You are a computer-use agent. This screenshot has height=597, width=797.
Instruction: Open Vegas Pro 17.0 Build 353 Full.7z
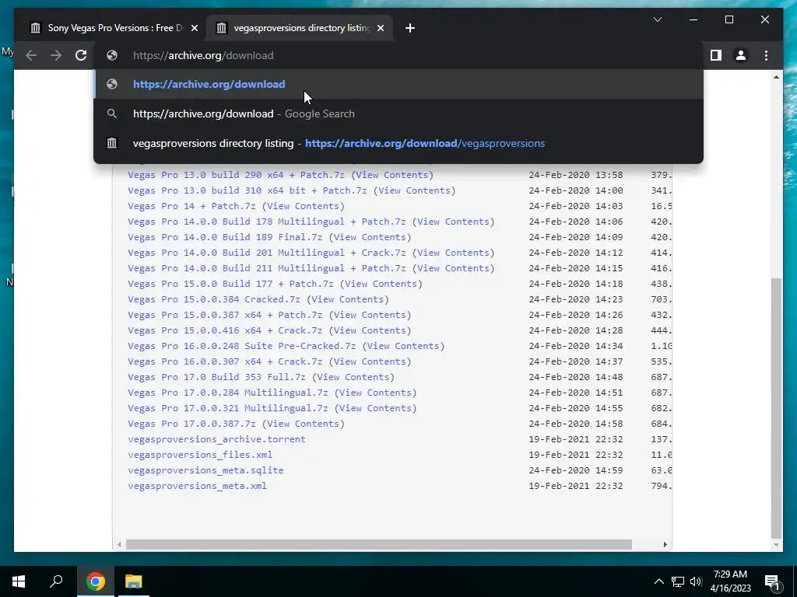point(216,377)
